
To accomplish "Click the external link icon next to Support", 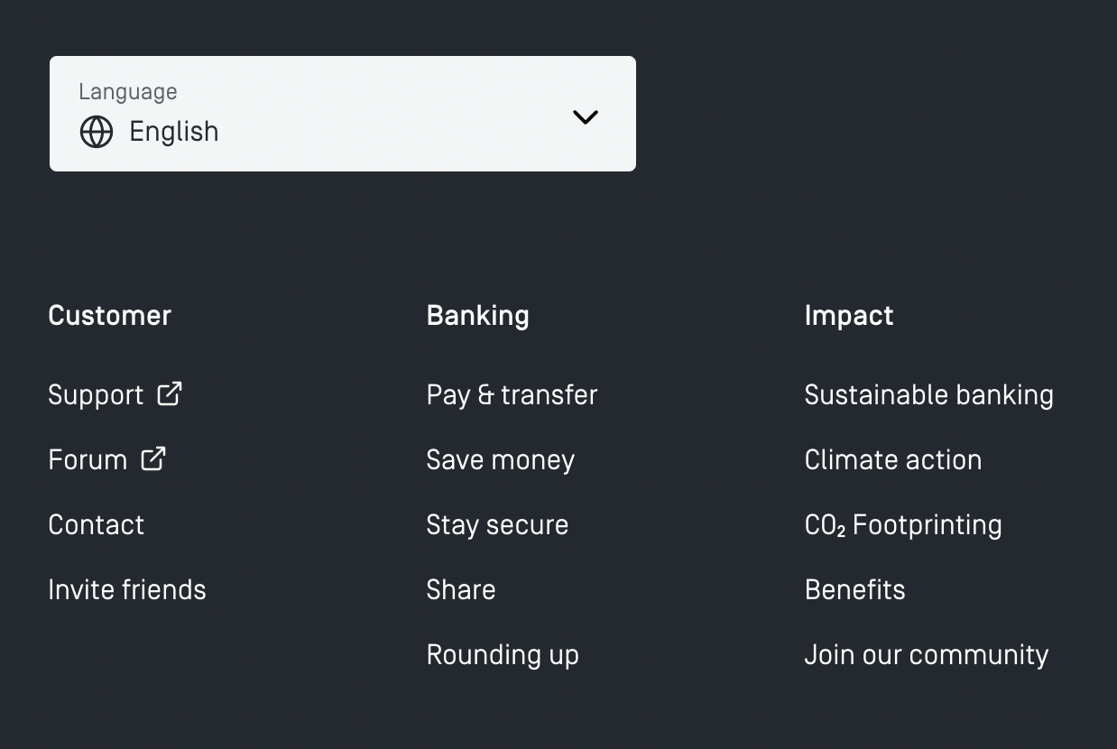I will pos(170,393).
